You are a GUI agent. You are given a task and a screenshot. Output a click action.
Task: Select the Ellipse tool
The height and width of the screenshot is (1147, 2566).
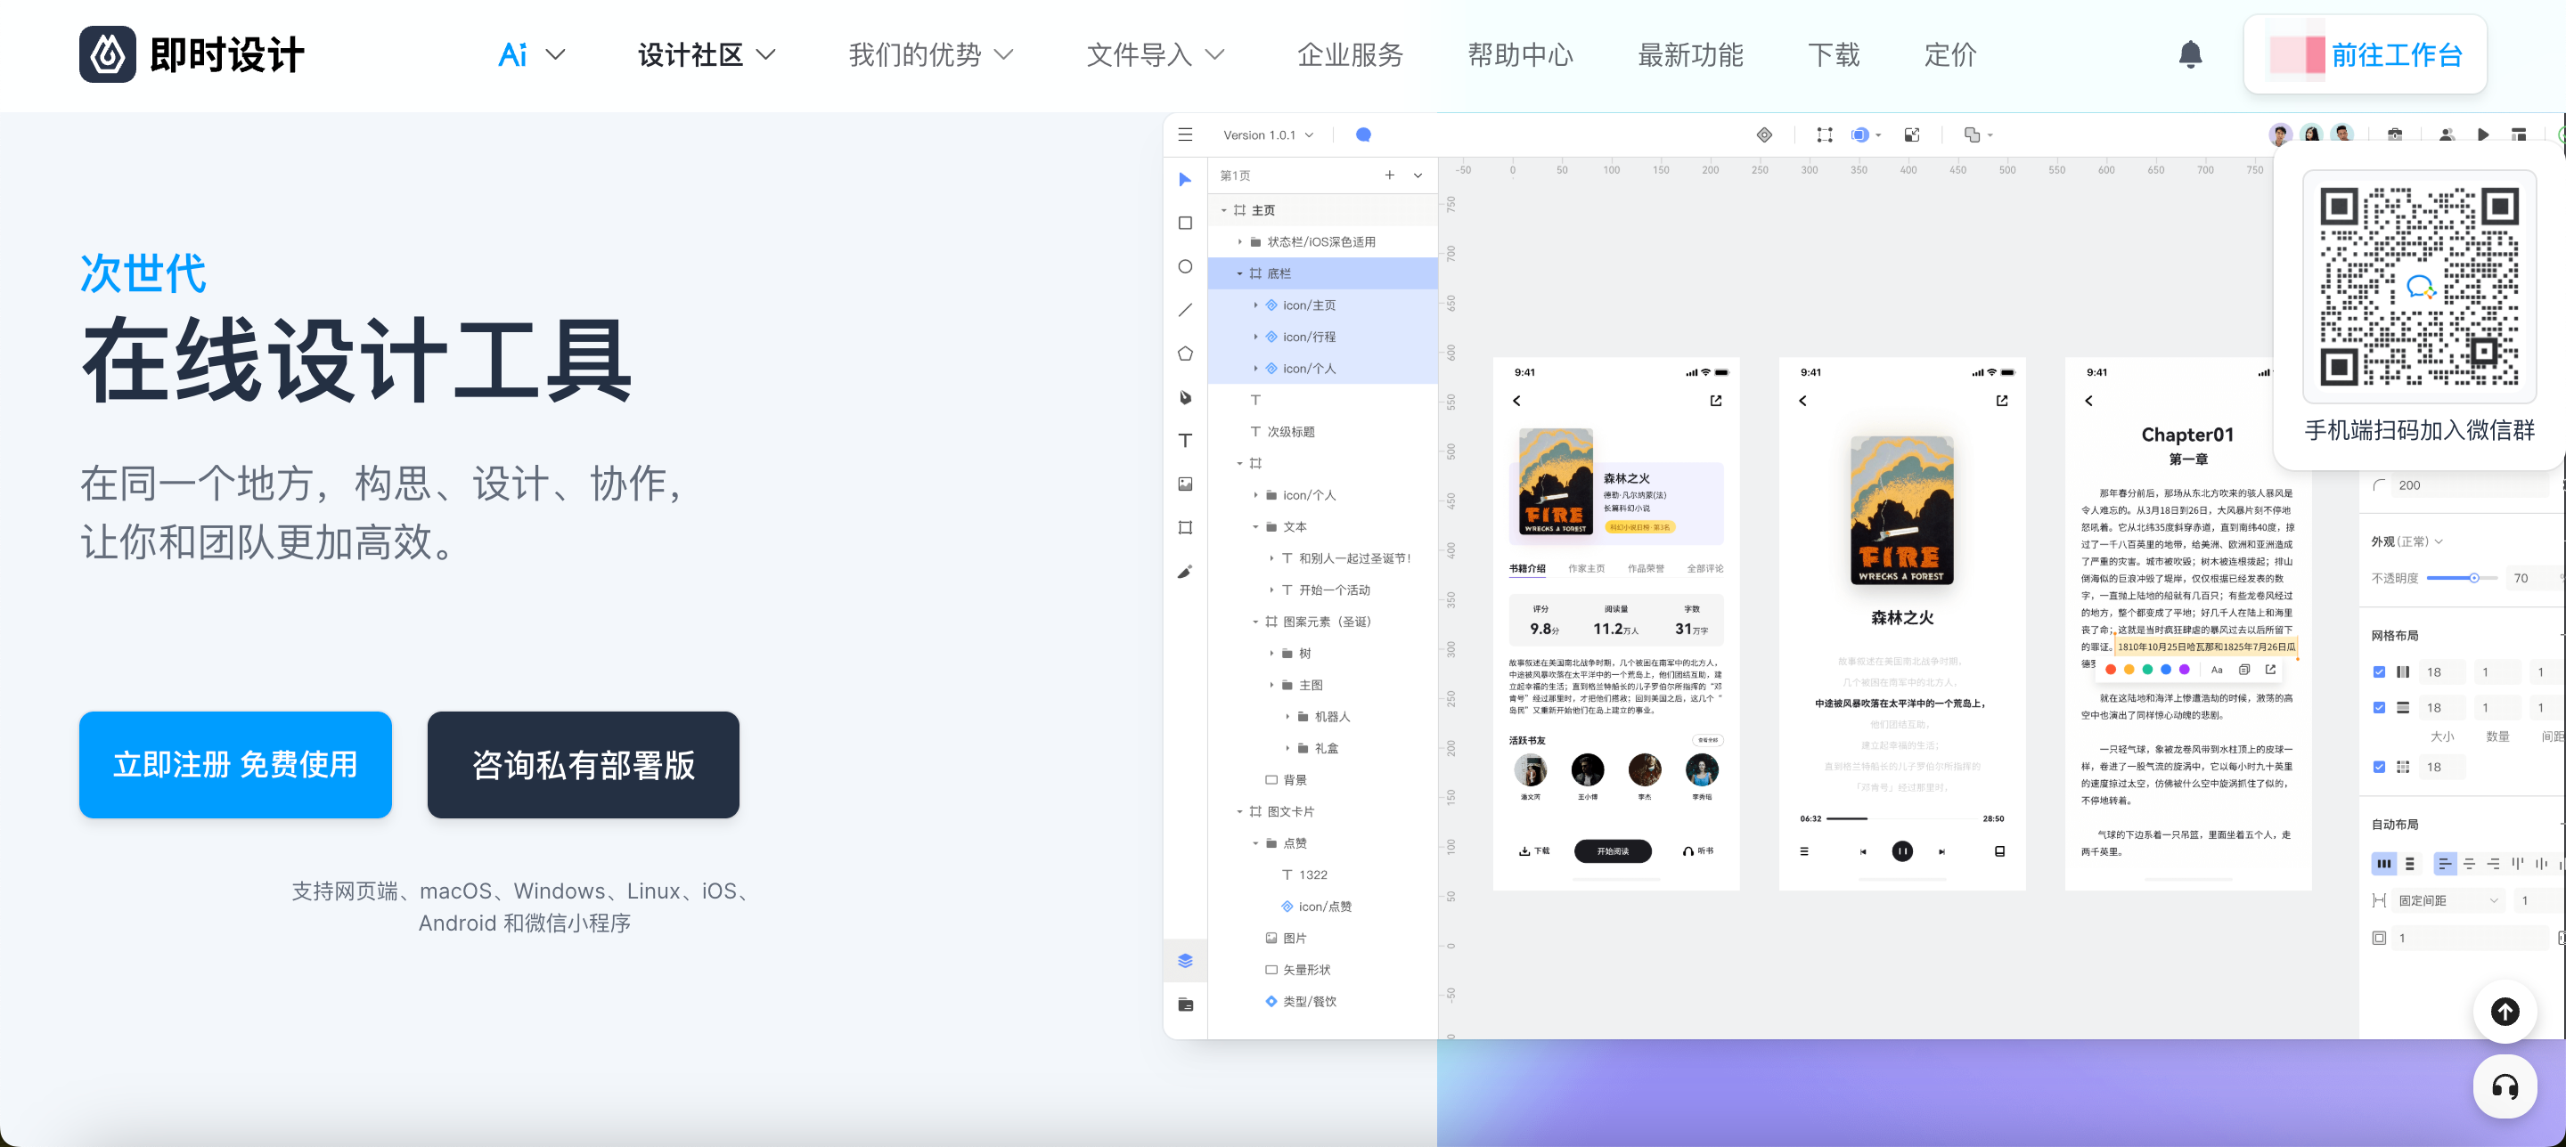(x=1185, y=267)
